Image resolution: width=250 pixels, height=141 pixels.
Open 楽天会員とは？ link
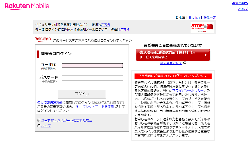[x=171, y=63]
